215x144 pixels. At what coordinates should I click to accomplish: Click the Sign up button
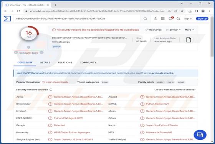click(202, 19)
